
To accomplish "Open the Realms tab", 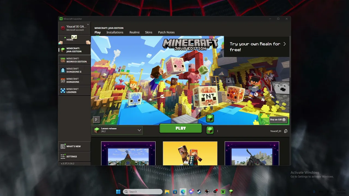I will (x=134, y=32).
